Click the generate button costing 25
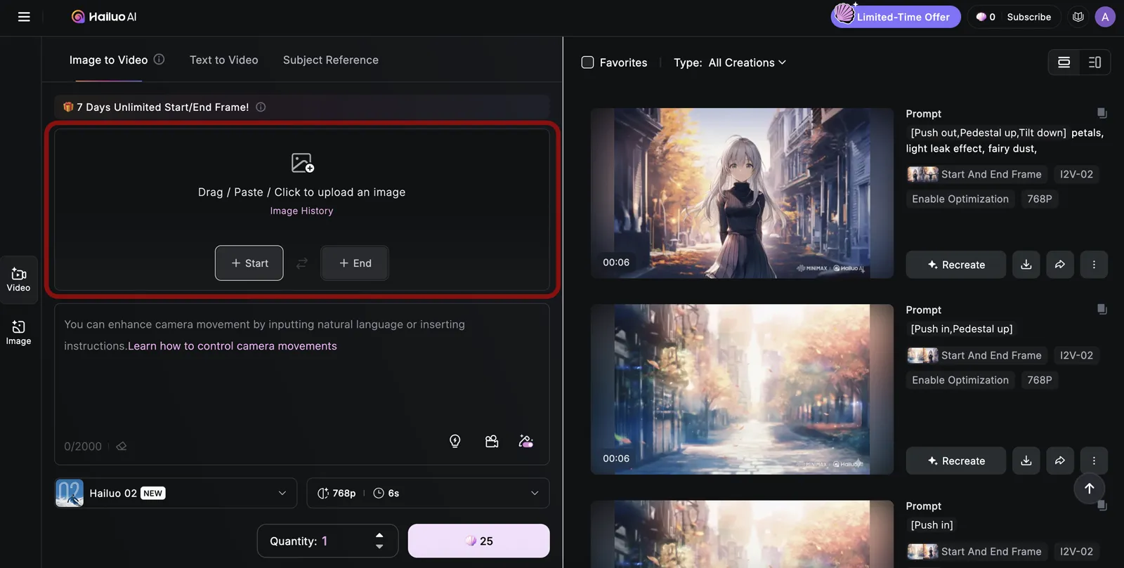 pyautogui.click(x=479, y=541)
